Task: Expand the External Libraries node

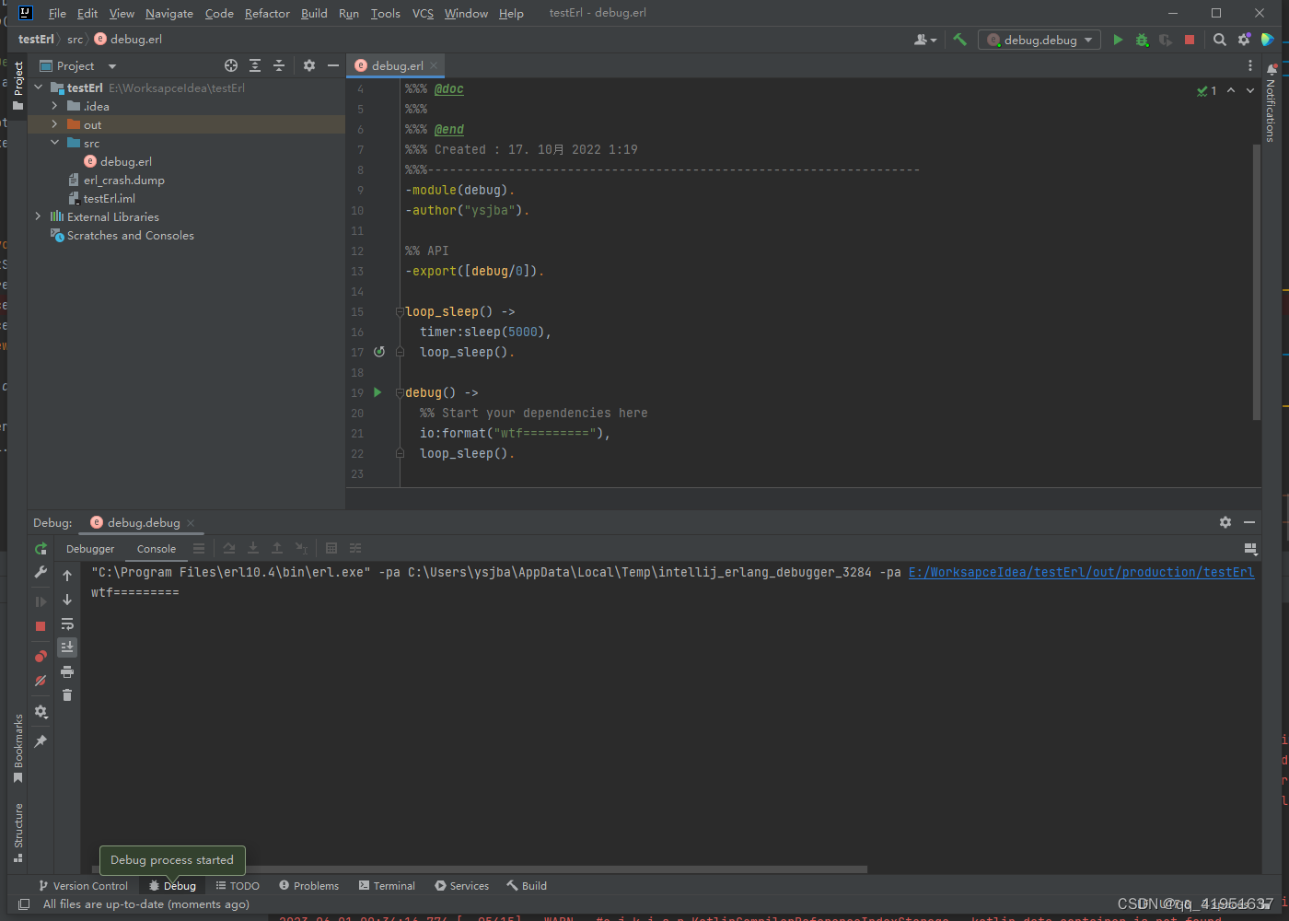Action: pos(38,216)
